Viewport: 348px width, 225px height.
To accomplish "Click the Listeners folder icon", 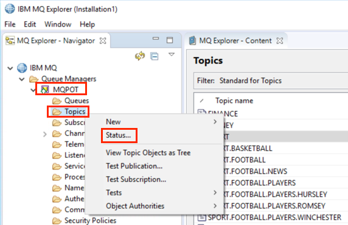I will (57, 155).
